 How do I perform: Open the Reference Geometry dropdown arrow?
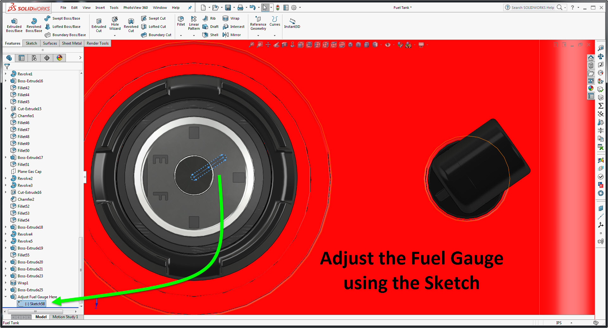coord(258,35)
